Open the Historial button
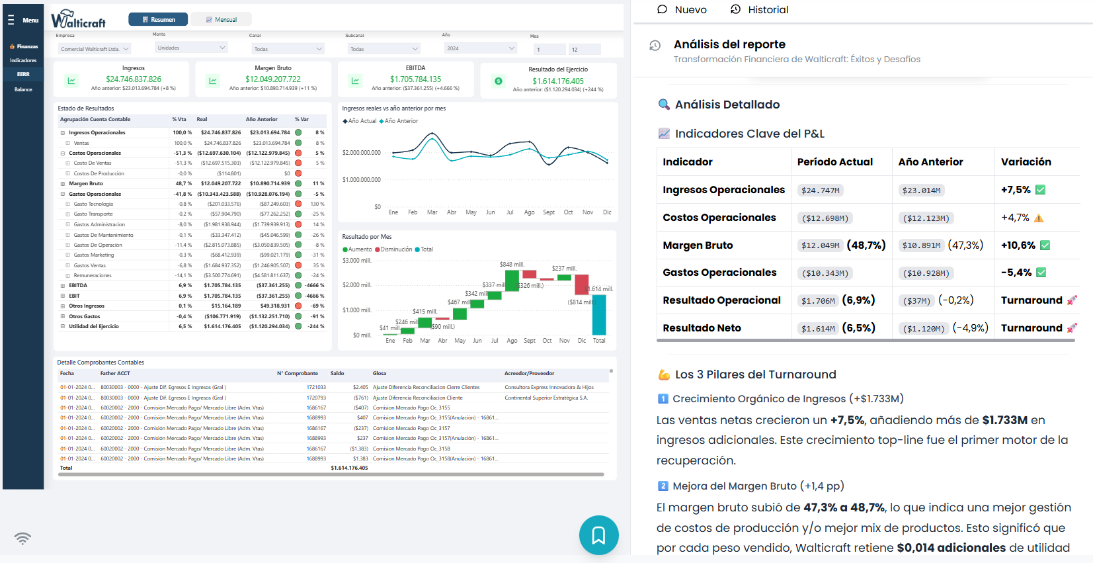Viewport: 1093px width, 563px height. pyautogui.click(x=759, y=10)
